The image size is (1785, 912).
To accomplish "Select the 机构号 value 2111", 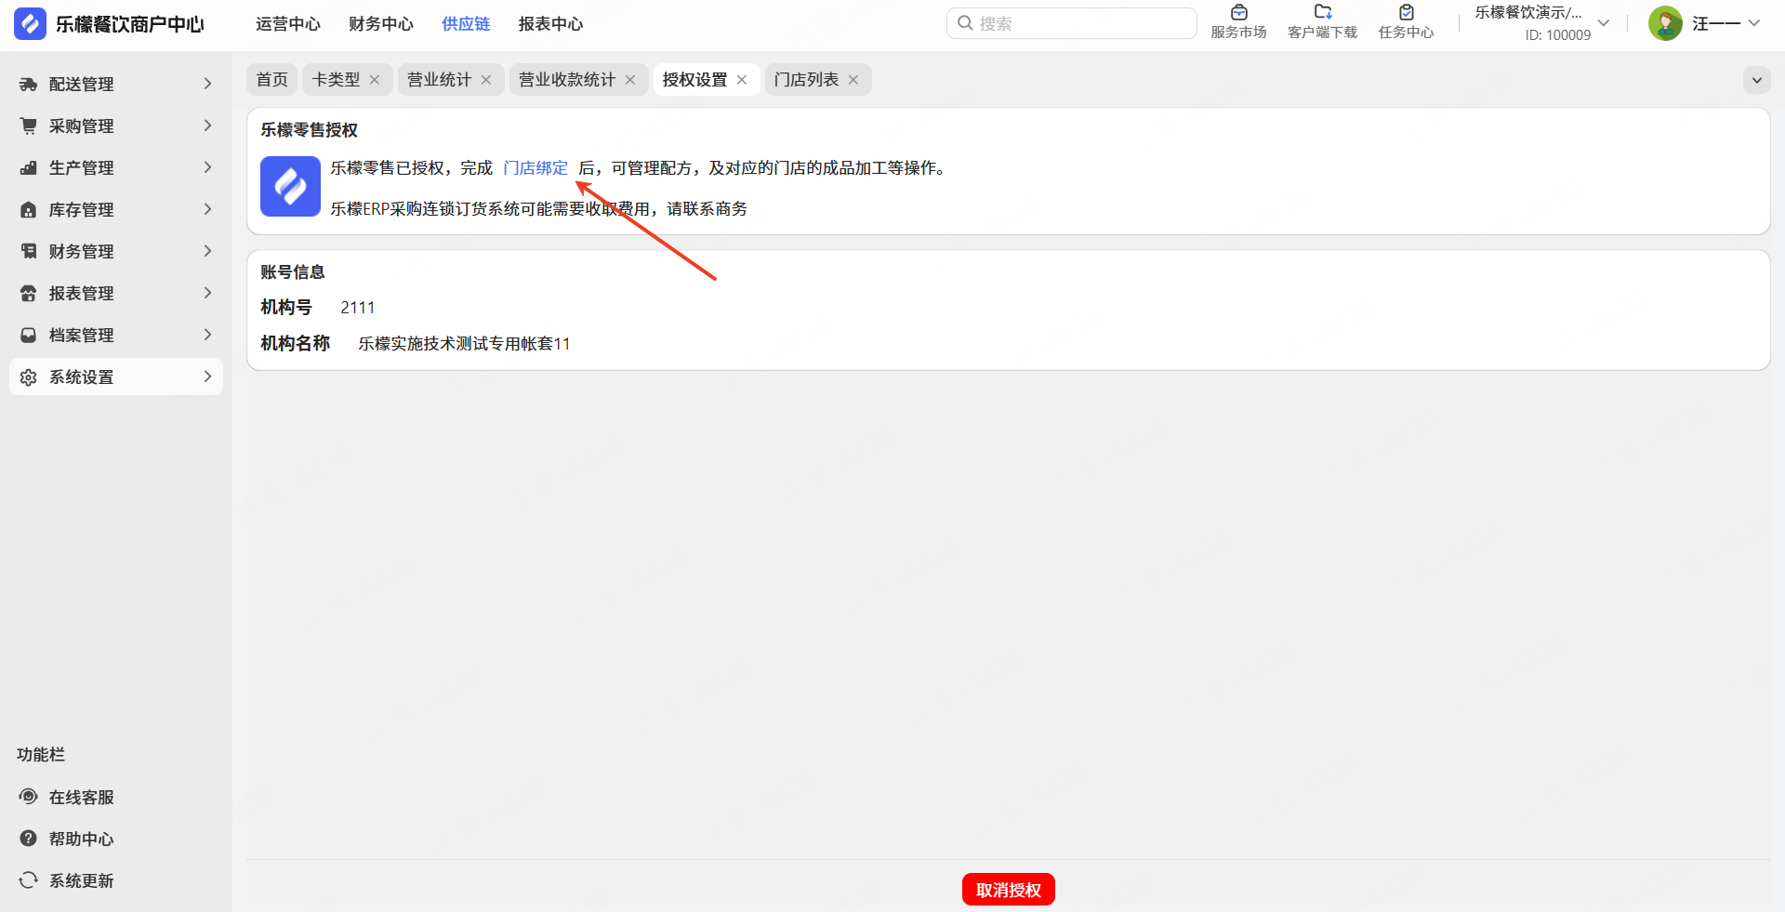I will coord(358,308).
